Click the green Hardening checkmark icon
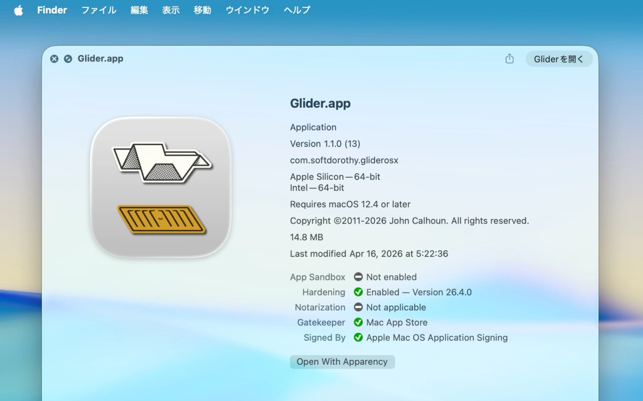 pyautogui.click(x=358, y=292)
